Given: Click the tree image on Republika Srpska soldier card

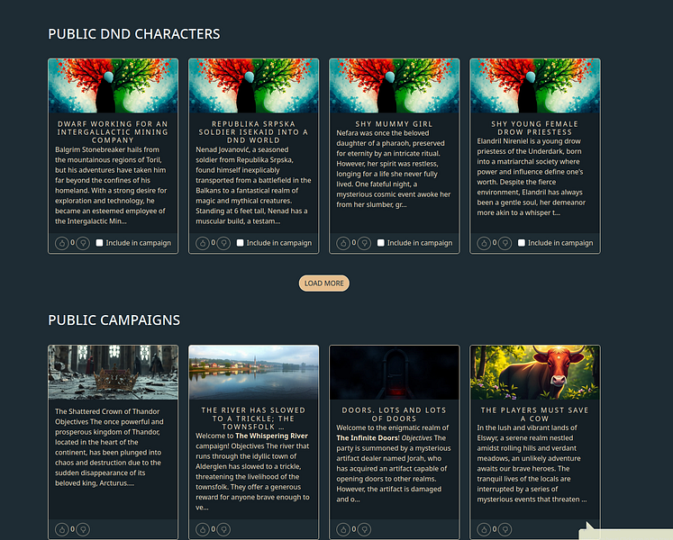Looking at the screenshot, I should (254, 85).
